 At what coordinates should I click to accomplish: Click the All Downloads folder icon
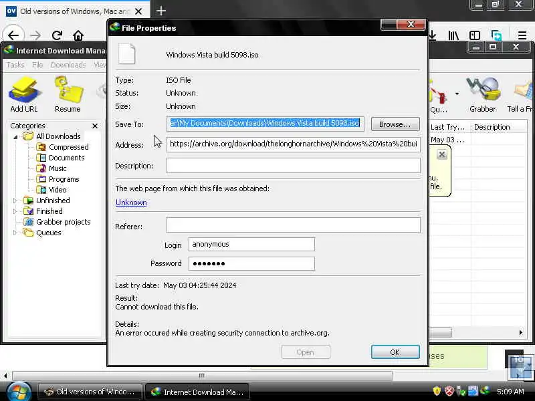28,136
